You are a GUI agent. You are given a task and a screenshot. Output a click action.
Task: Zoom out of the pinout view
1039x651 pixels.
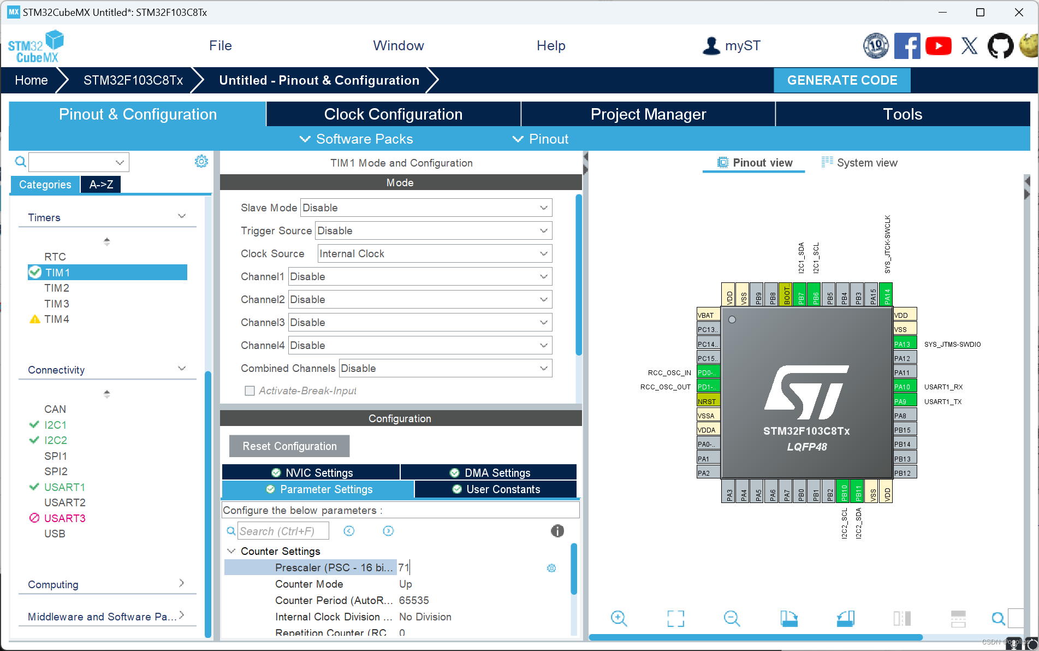[x=732, y=618]
